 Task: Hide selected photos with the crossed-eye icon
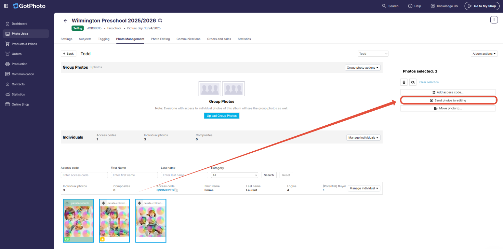413,82
